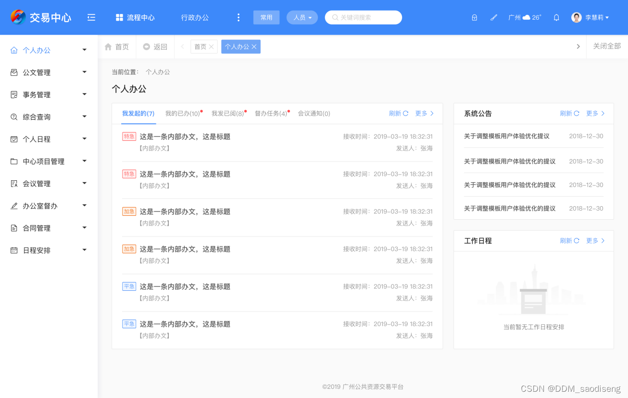Click 关闭全部 to close all tabs
This screenshot has height=398, width=628.
(607, 46)
